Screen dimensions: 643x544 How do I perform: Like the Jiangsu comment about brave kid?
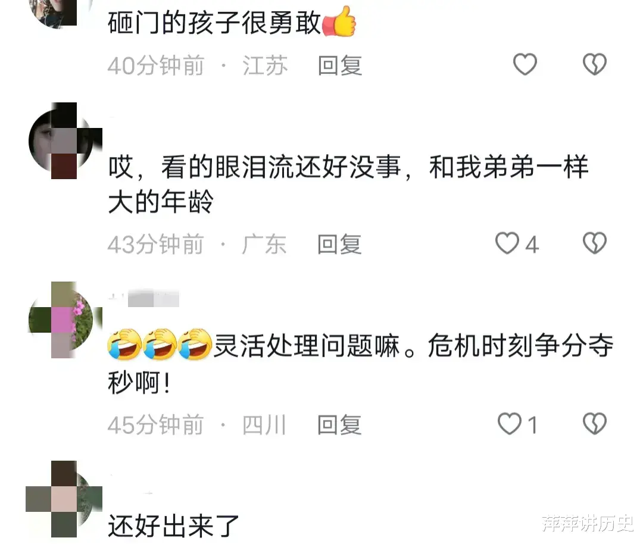point(525,65)
